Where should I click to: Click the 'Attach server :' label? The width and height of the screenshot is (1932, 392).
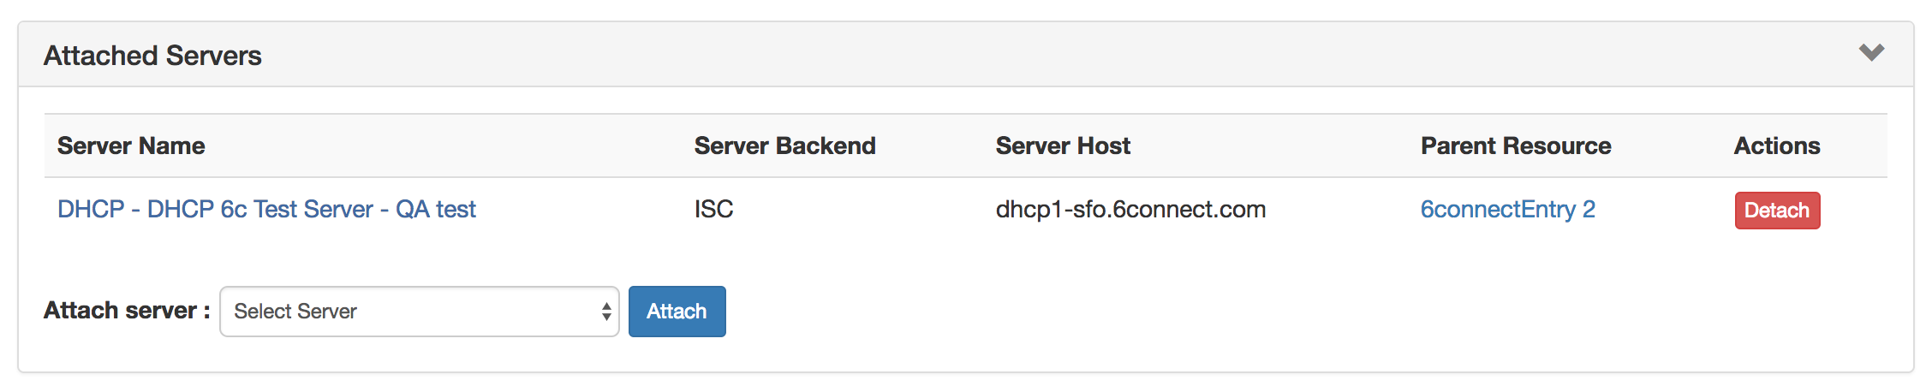pyautogui.click(x=127, y=311)
